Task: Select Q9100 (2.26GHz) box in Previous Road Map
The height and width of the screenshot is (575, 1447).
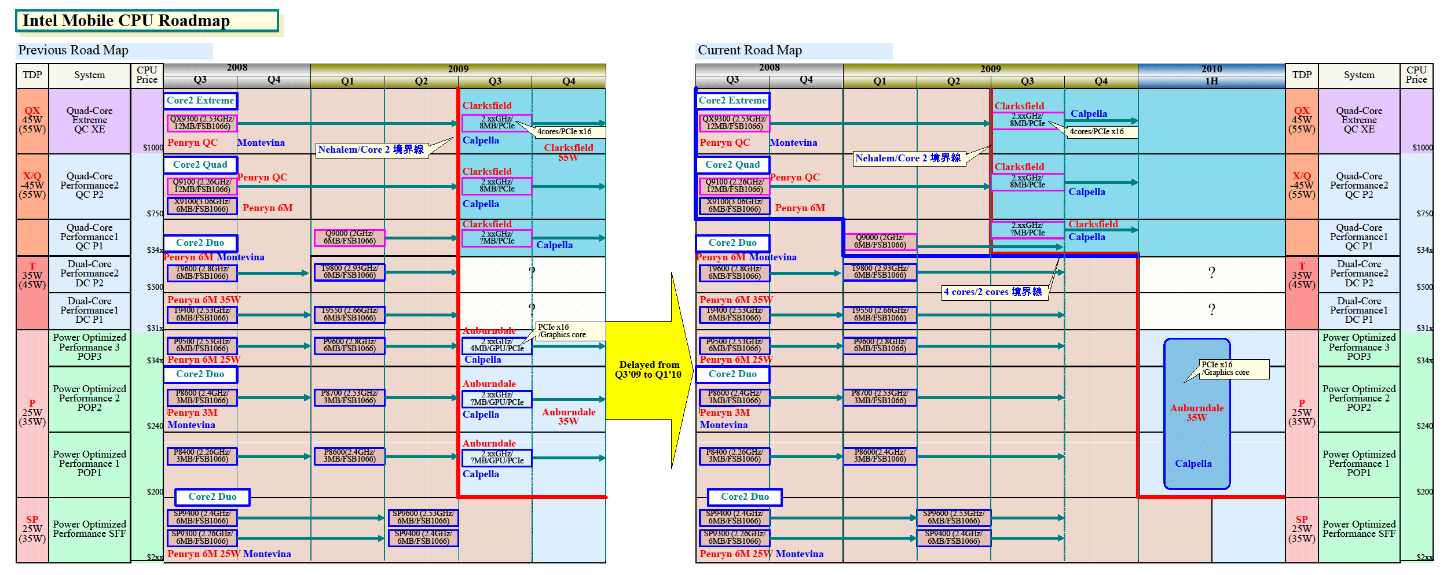Action: pos(202,186)
